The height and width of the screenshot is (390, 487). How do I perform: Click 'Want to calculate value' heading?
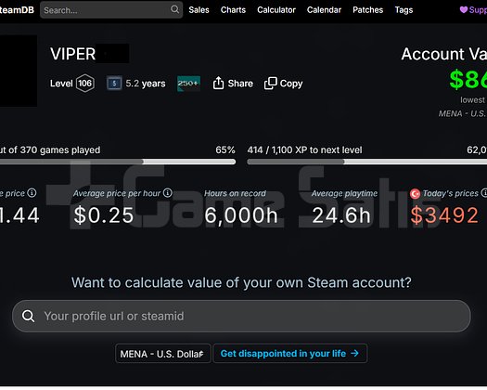click(x=241, y=282)
